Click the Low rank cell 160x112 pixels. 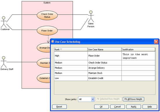coord(71,78)
